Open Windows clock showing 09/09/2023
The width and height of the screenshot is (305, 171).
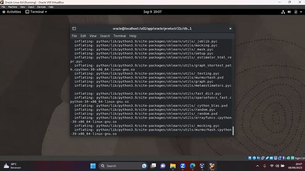point(295,166)
